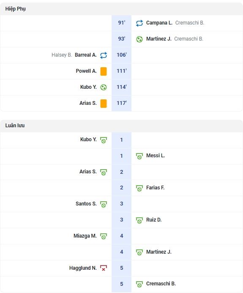Click the scored penalty icon beside Messi L.
The height and width of the screenshot is (293, 243).
139,156
